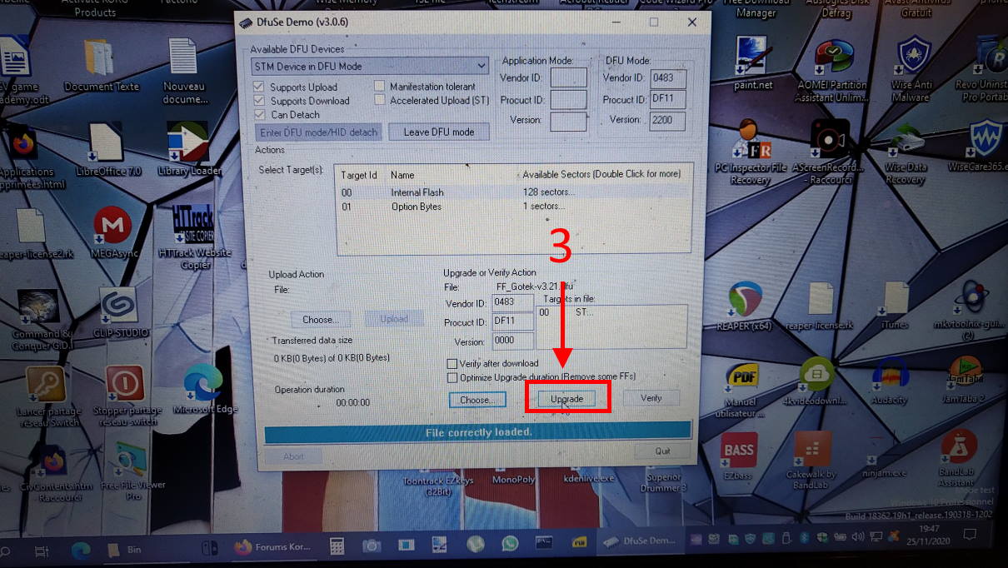Launch the CLIP STUDIO shortcut

(x=118, y=313)
